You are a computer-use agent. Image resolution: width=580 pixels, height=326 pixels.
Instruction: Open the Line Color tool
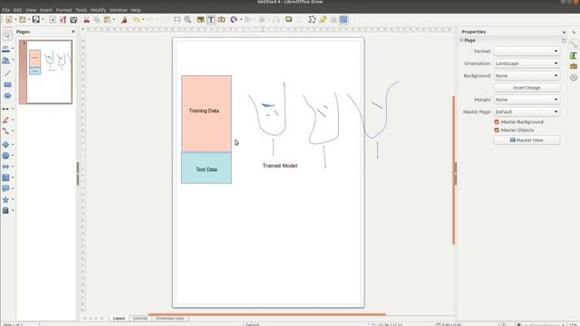coord(6,49)
